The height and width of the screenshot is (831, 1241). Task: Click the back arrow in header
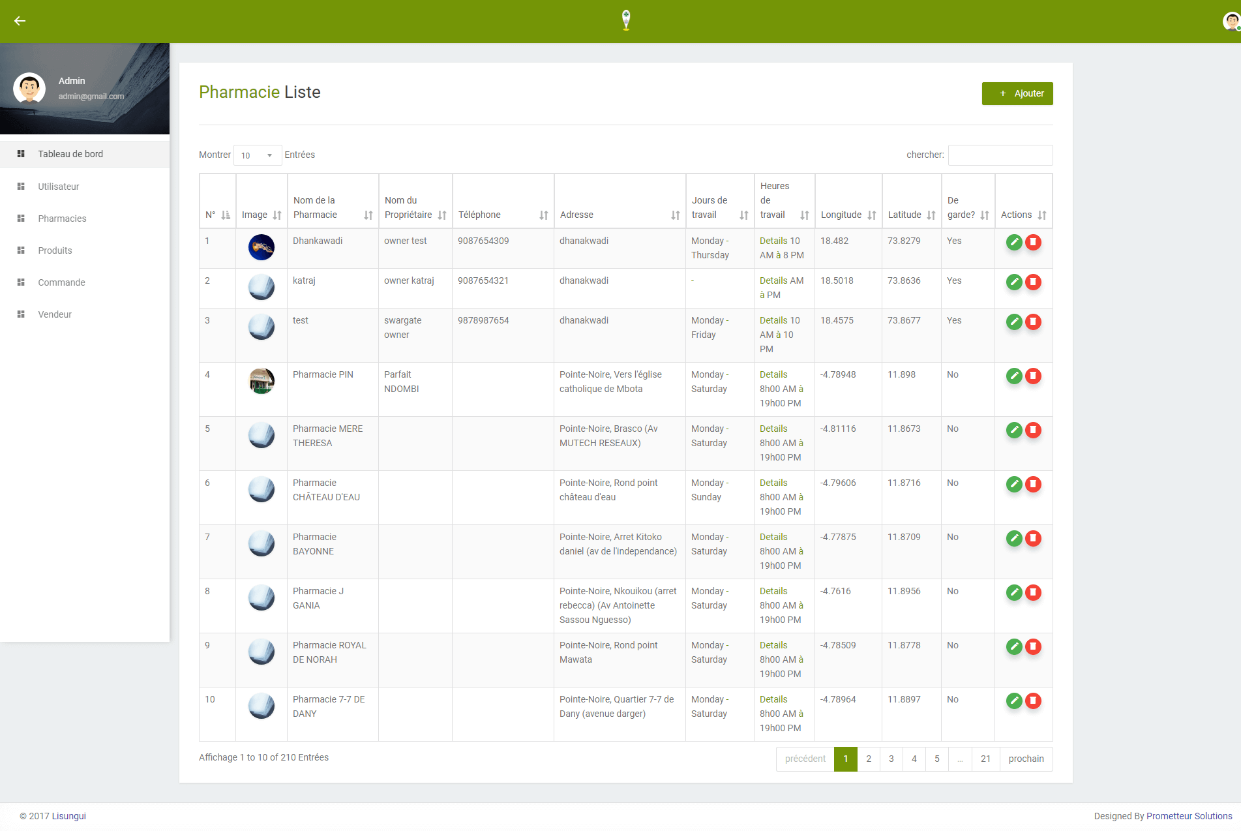pos(20,21)
